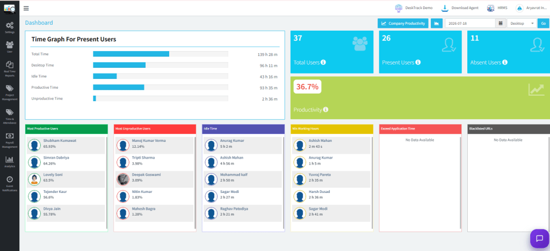Click Productivity card trend chart icon

coord(536,89)
